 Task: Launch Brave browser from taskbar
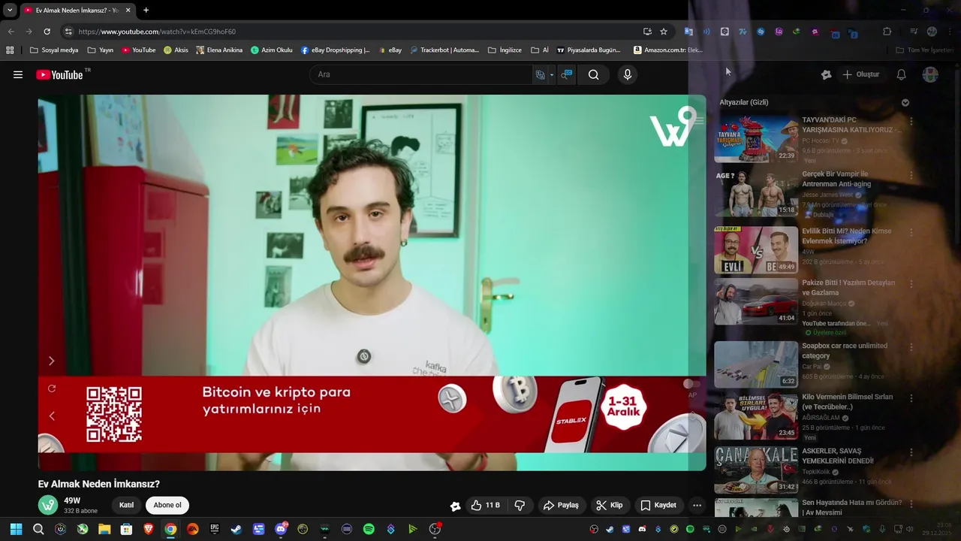point(149,529)
